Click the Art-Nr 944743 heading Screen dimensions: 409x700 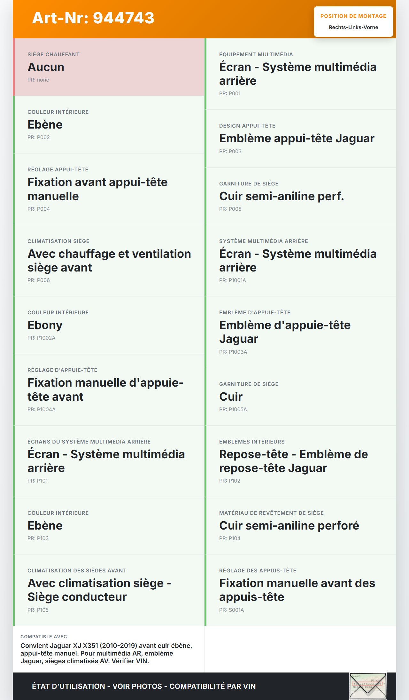click(93, 18)
